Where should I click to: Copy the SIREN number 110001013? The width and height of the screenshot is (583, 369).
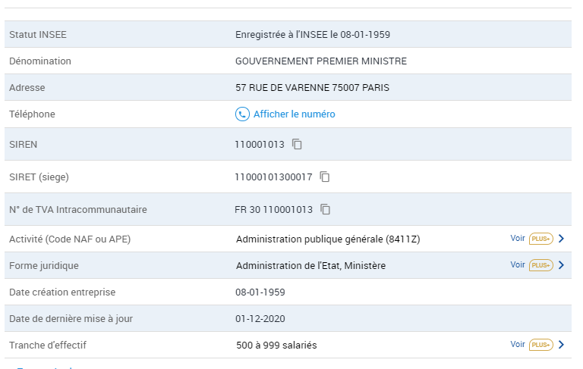297,144
